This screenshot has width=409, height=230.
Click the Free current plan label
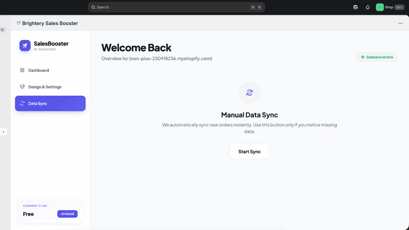[x=29, y=214]
